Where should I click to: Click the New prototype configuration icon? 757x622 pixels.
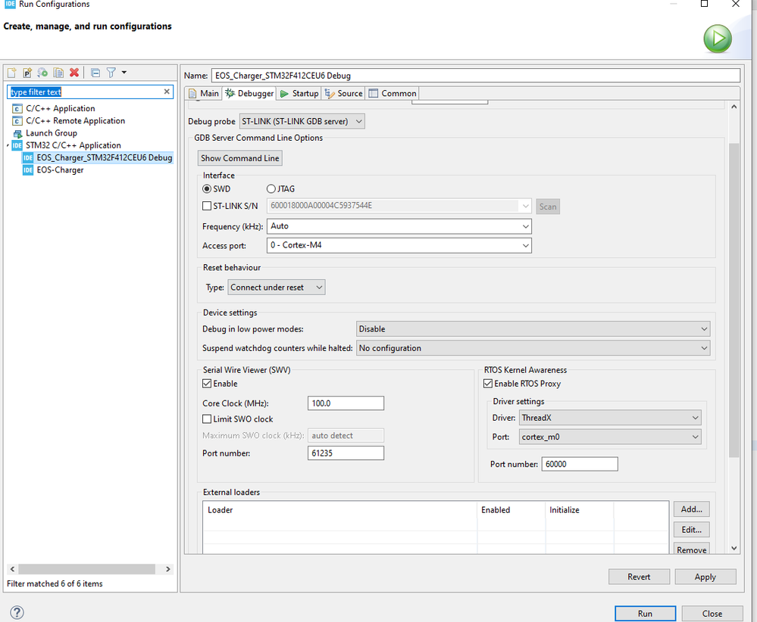pyautogui.click(x=27, y=73)
